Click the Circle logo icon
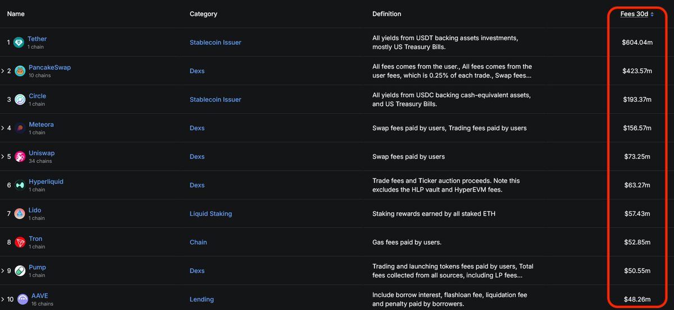The width and height of the screenshot is (674, 310). [20, 99]
